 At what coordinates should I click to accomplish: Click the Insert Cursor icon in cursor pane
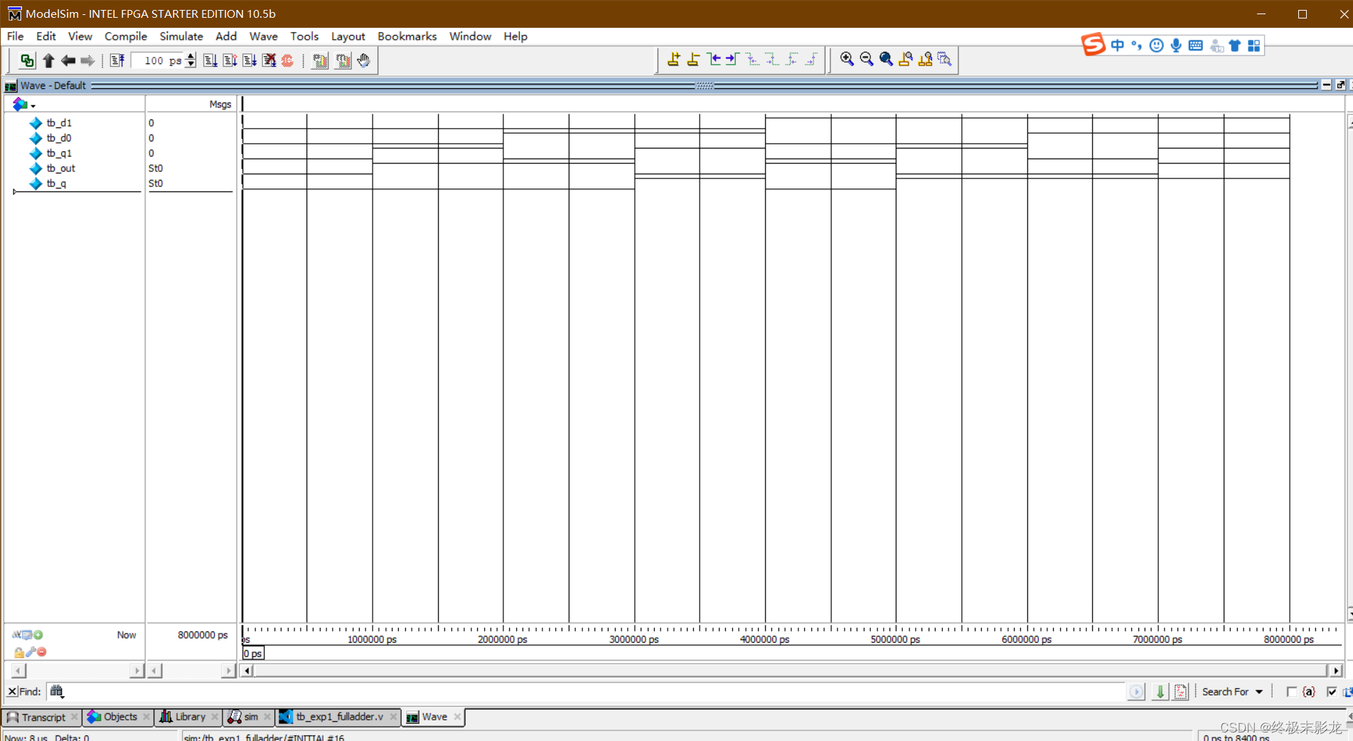(x=38, y=634)
